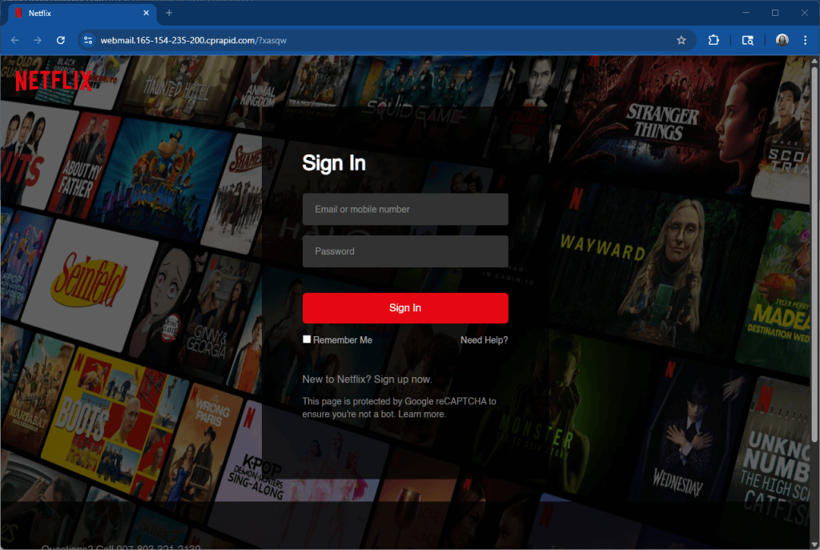The height and width of the screenshot is (550, 820).
Task: Open the Need Help? link
Action: coord(484,339)
